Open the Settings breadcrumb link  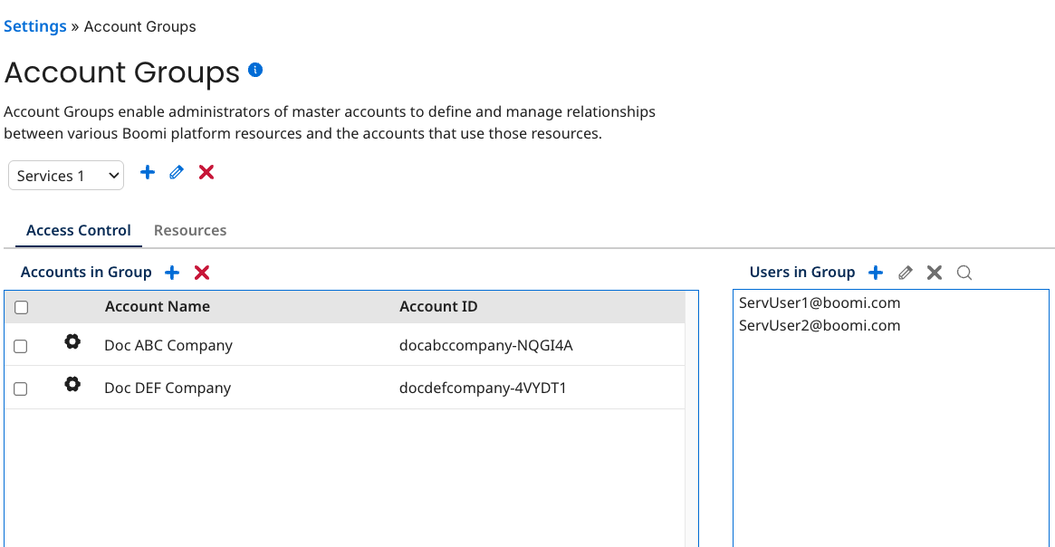coord(35,26)
